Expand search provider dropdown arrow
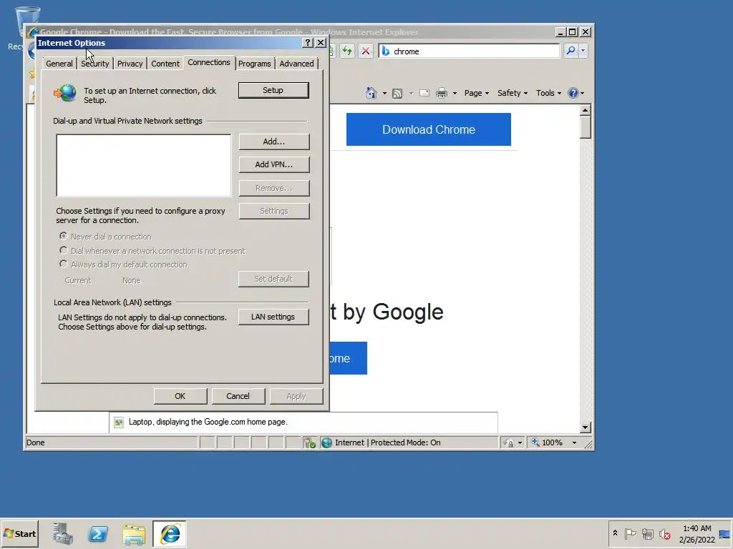 pyautogui.click(x=583, y=51)
